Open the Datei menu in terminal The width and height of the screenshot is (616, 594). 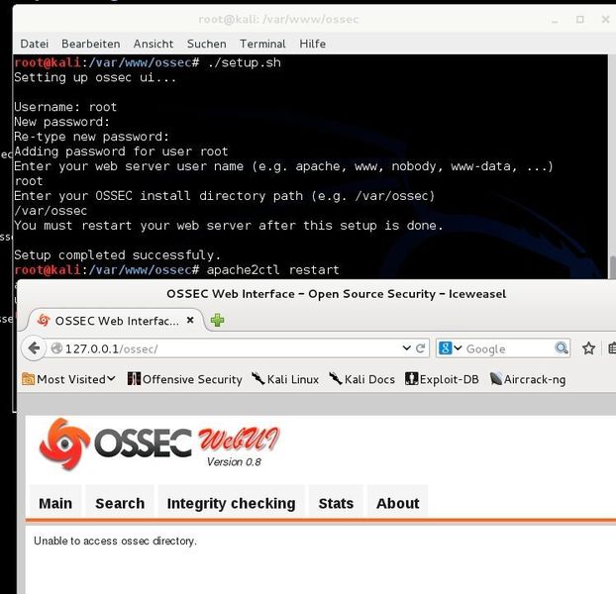(35, 44)
